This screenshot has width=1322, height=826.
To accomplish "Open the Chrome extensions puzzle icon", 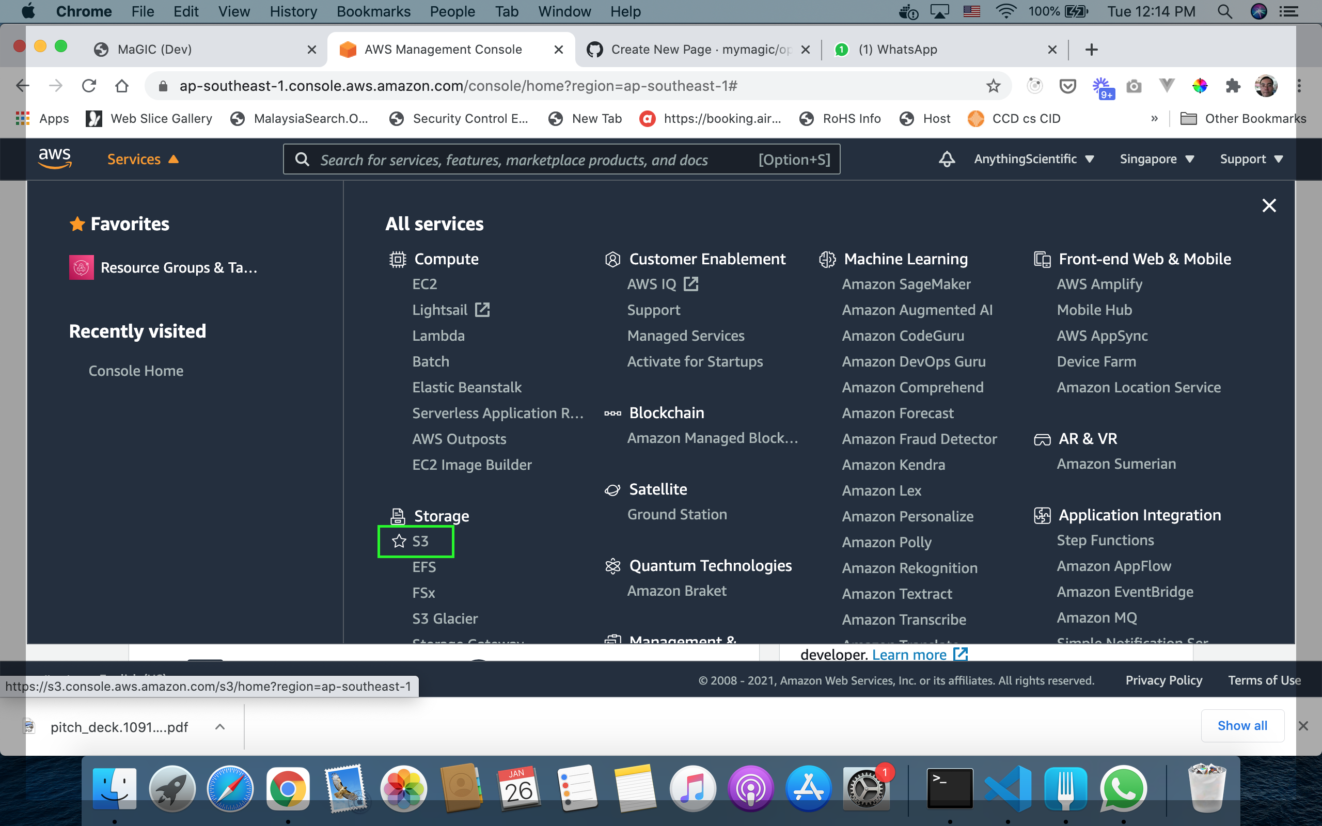I will click(1233, 86).
